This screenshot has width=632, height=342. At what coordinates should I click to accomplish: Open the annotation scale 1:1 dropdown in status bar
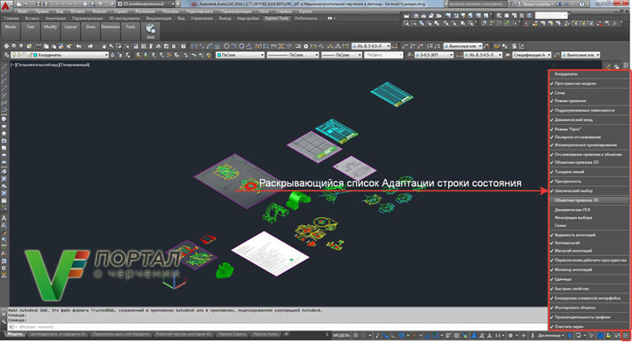[x=500, y=335]
